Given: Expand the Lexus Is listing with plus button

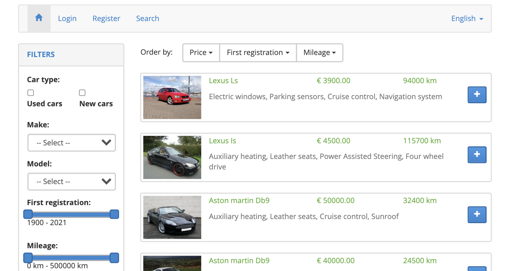Looking at the screenshot, I should (477, 155).
